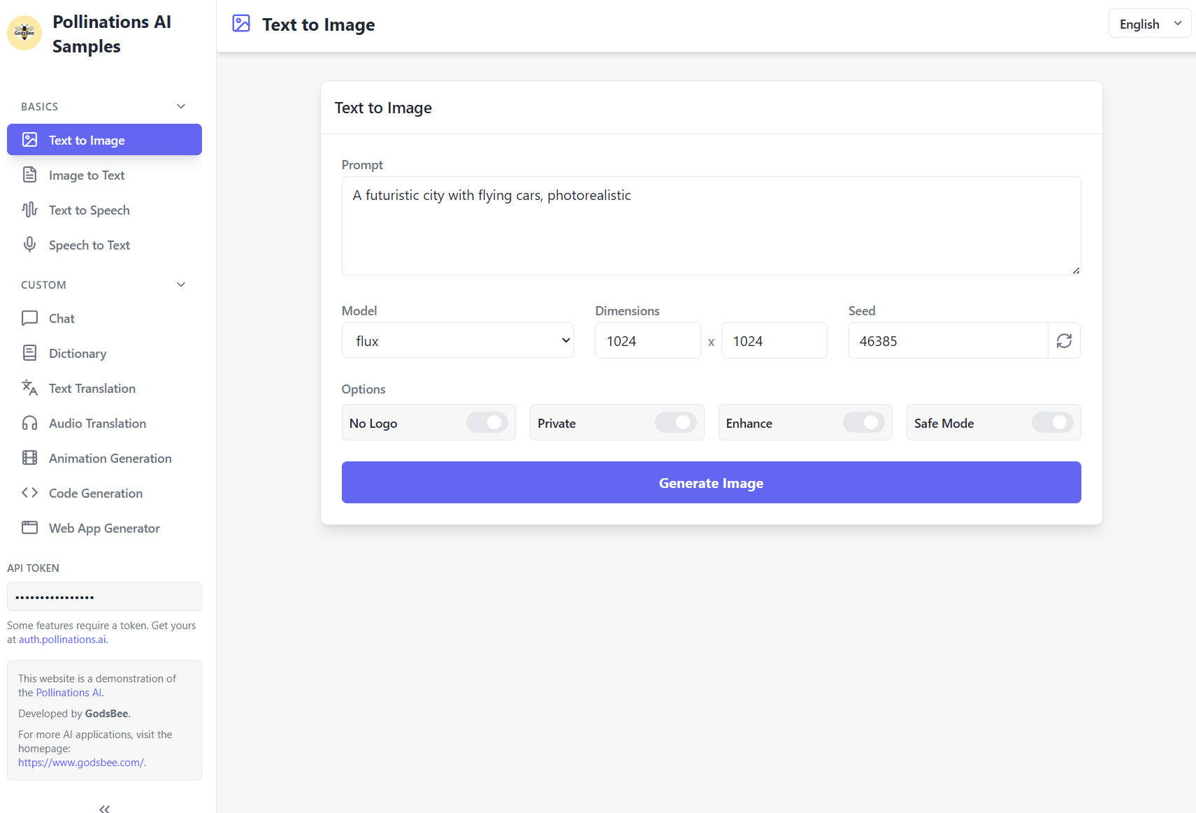Screen dimensions: 1196x813
Task: Grab the prompt textarea resize handle
Action: [1076, 271]
